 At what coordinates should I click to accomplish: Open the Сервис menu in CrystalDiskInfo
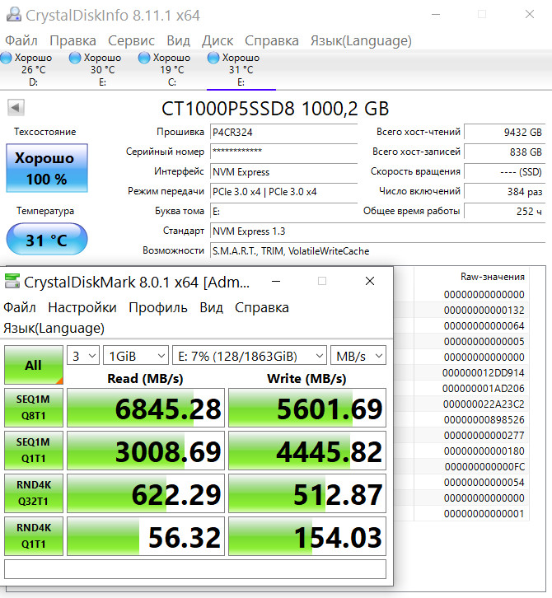(131, 40)
